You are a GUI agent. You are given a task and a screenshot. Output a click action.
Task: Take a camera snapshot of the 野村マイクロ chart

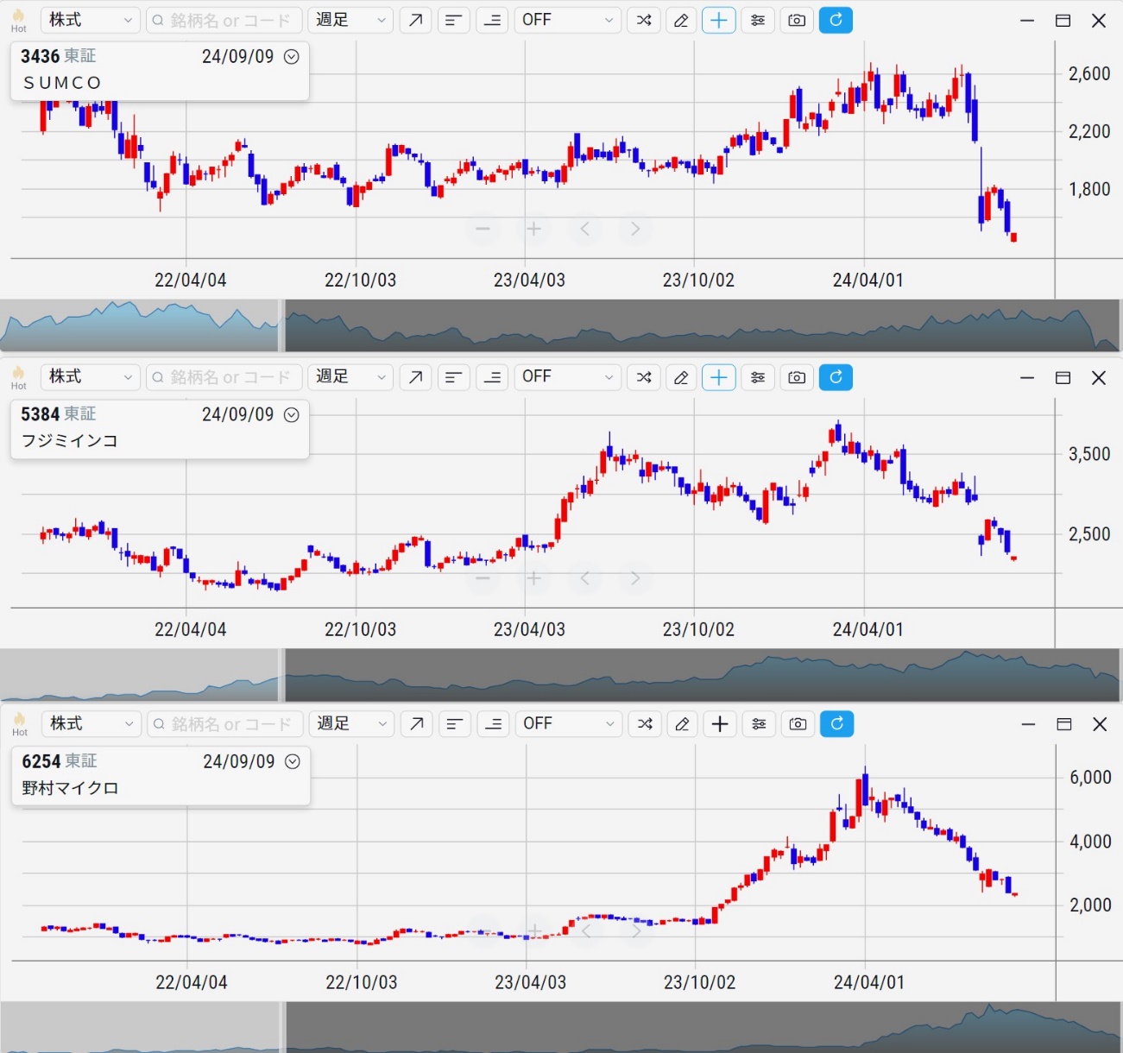click(798, 724)
